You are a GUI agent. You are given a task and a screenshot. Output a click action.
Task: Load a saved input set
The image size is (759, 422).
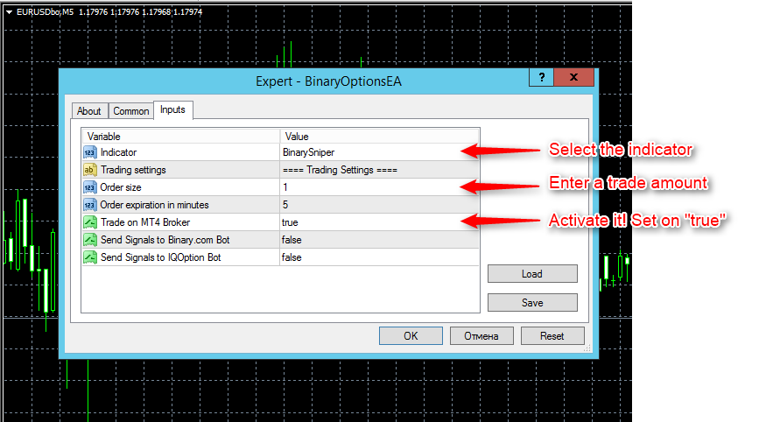click(532, 273)
